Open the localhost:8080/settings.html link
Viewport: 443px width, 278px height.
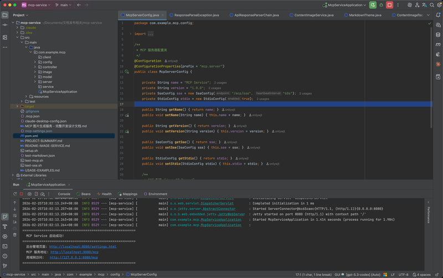tap(82, 246)
